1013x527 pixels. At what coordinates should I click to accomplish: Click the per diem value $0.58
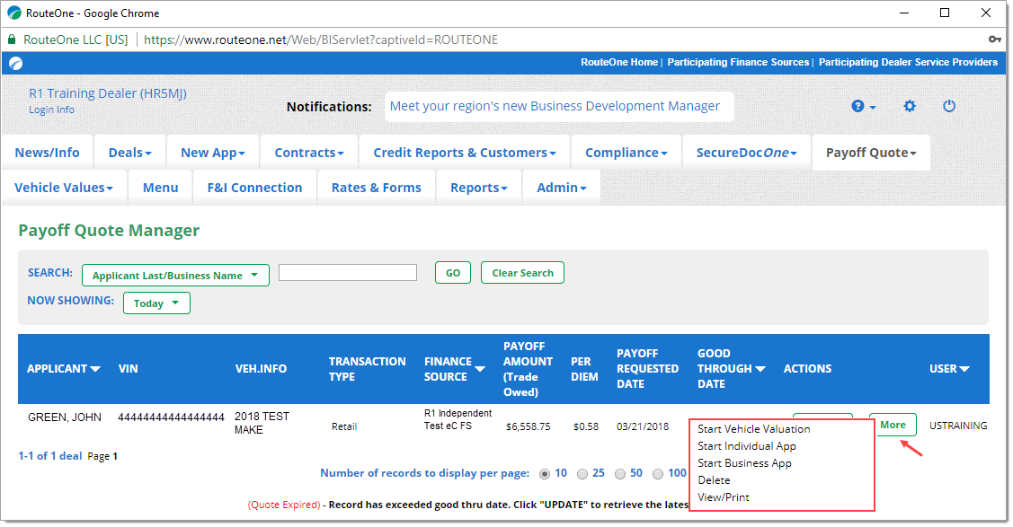pyautogui.click(x=585, y=427)
